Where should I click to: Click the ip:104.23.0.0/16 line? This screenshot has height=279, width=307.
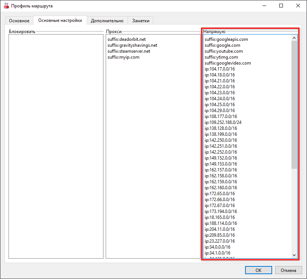[x=219, y=93]
